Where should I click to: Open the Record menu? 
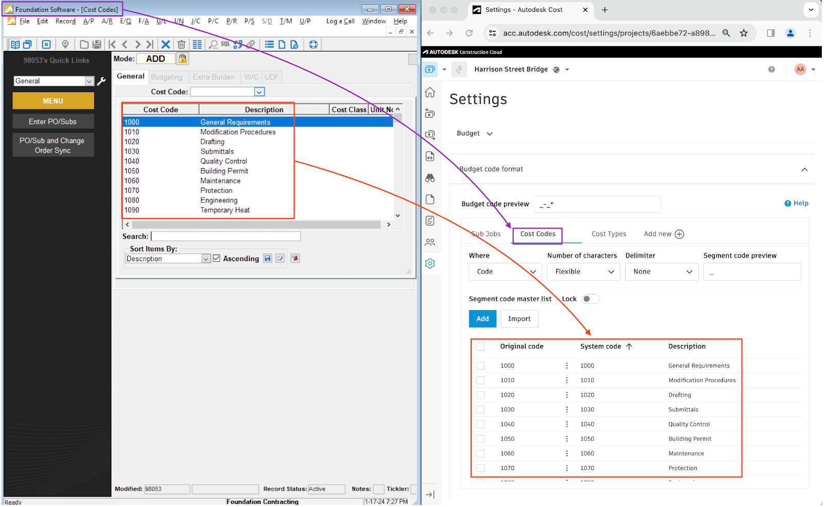pyautogui.click(x=65, y=21)
